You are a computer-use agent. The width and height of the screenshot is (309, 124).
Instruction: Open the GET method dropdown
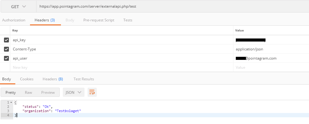click(18, 7)
